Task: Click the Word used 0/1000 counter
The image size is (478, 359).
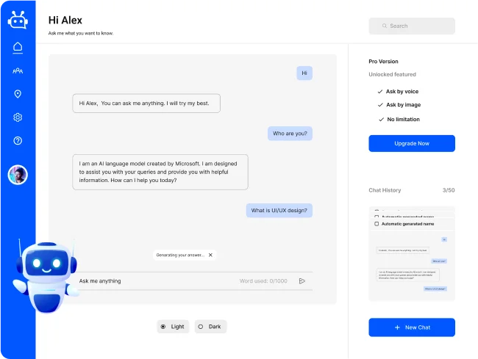Action: (x=263, y=280)
